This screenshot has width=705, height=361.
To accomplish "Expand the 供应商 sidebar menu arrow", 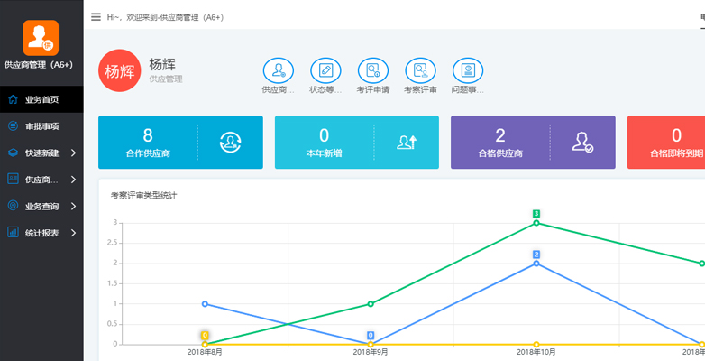I will pyautogui.click(x=73, y=180).
